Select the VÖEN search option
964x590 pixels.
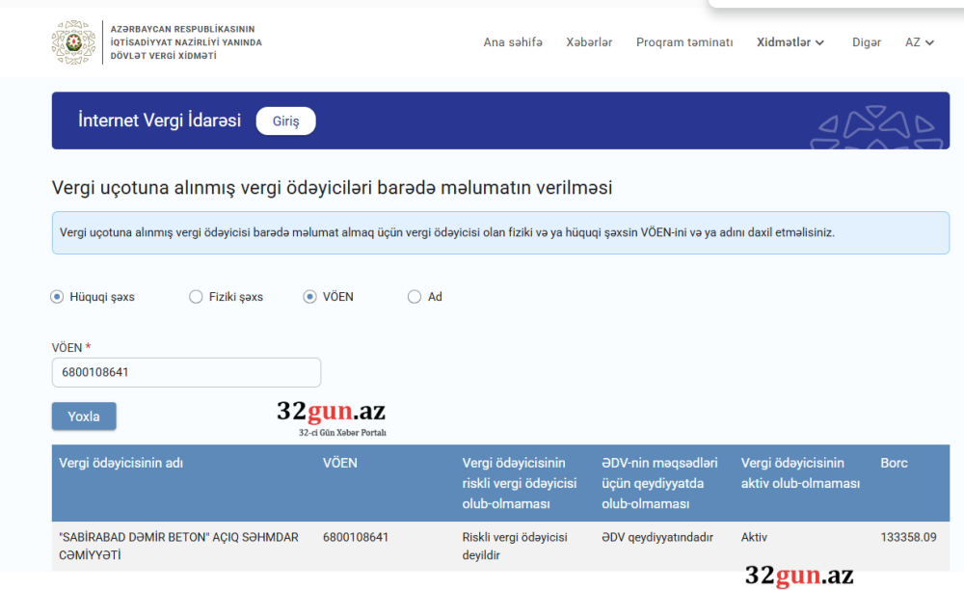point(309,297)
